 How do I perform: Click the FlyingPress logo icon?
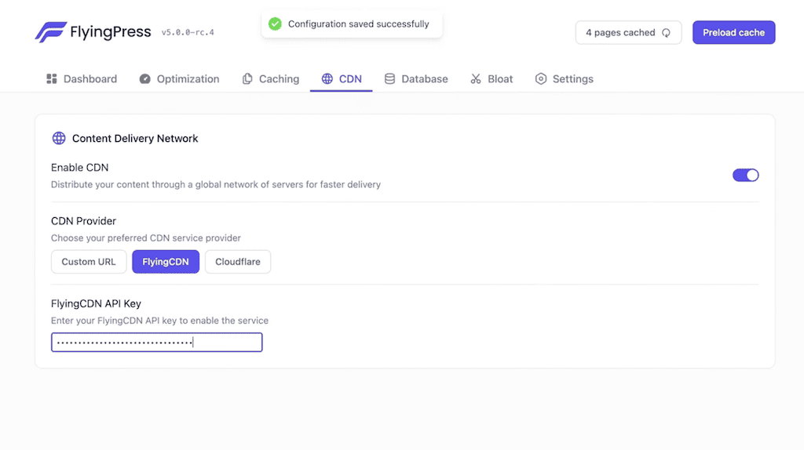pos(51,32)
